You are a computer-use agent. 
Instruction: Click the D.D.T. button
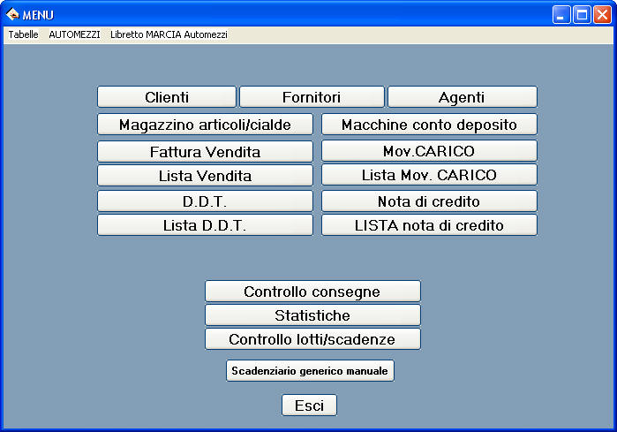tap(205, 201)
